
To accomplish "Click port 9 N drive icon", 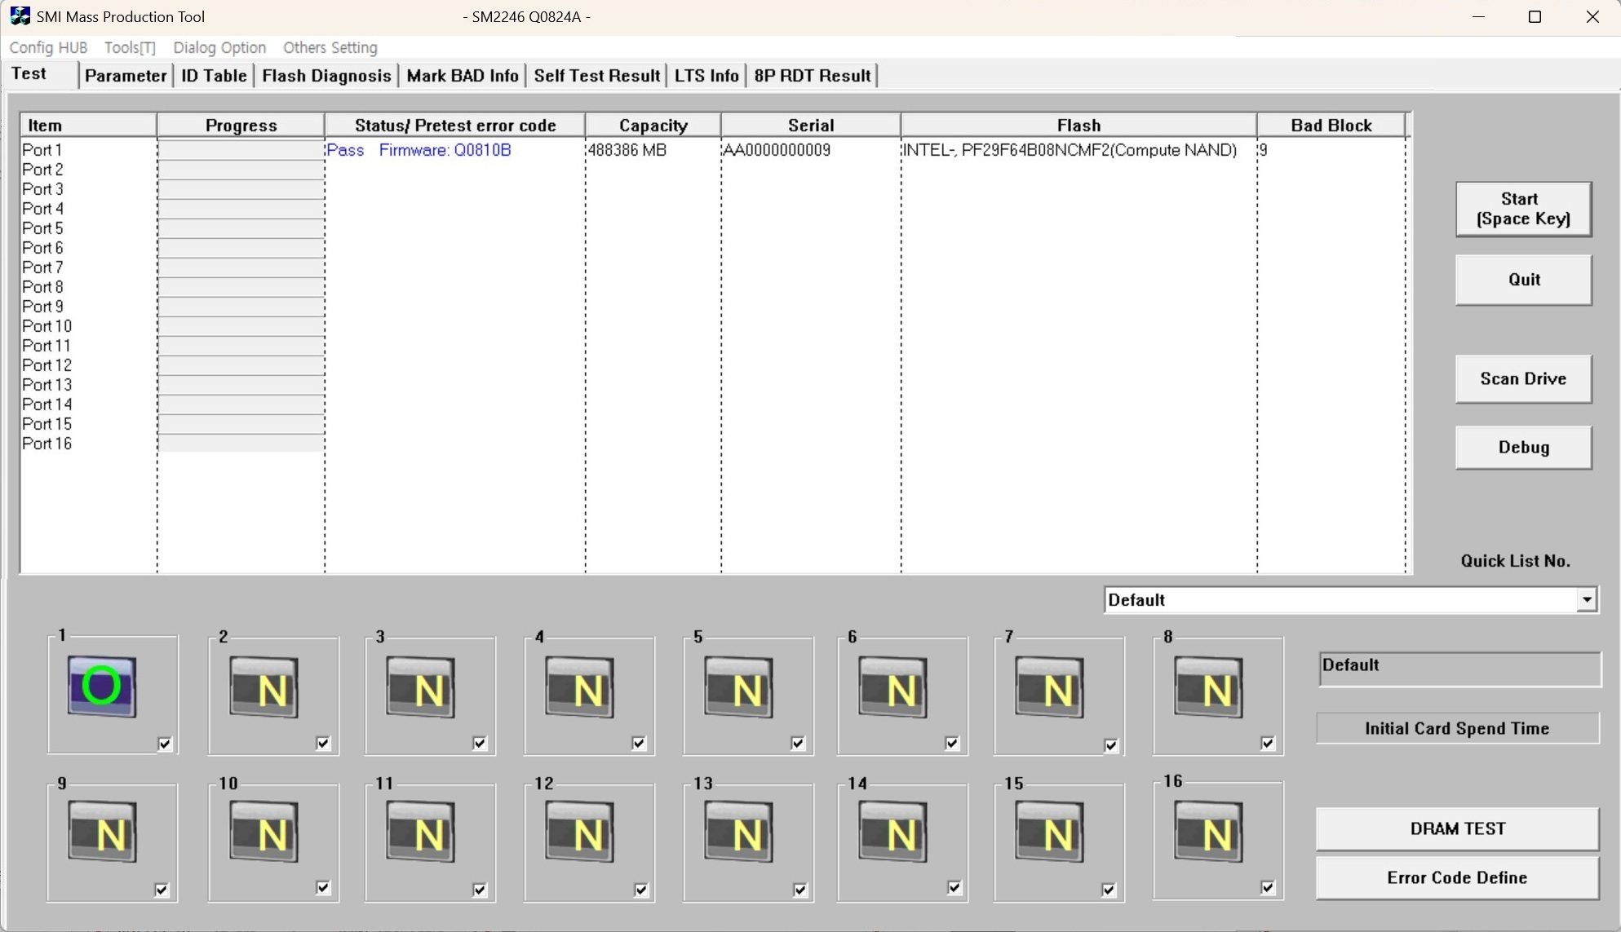I will point(101,832).
